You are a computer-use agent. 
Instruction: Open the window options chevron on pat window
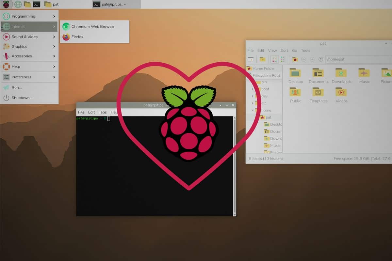[386, 43]
